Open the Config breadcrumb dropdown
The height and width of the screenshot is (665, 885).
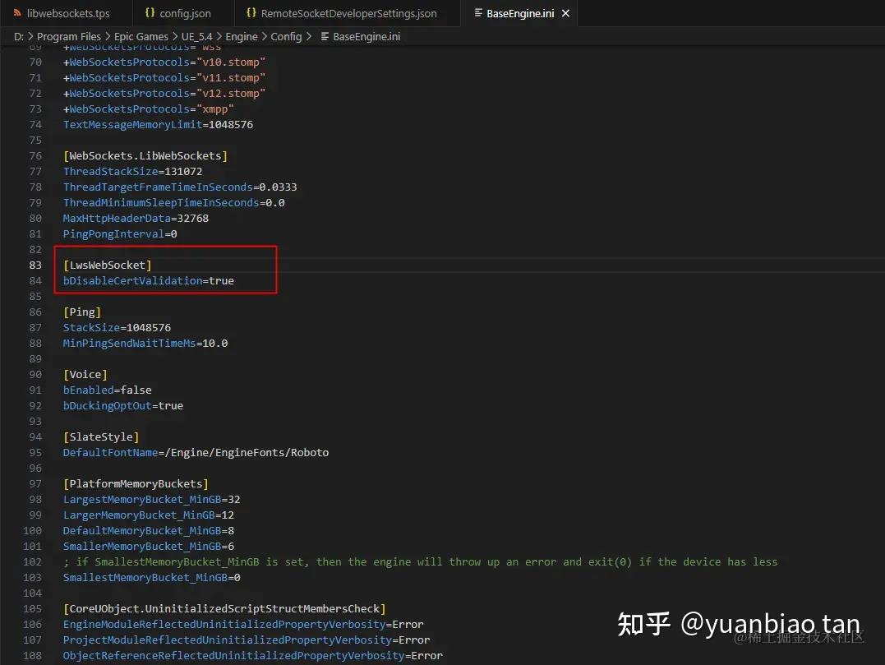(x=286, y=36)
